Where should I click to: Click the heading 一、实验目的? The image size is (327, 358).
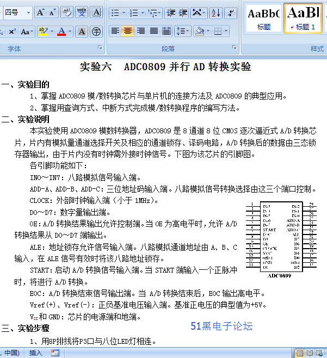click(26, 84)
